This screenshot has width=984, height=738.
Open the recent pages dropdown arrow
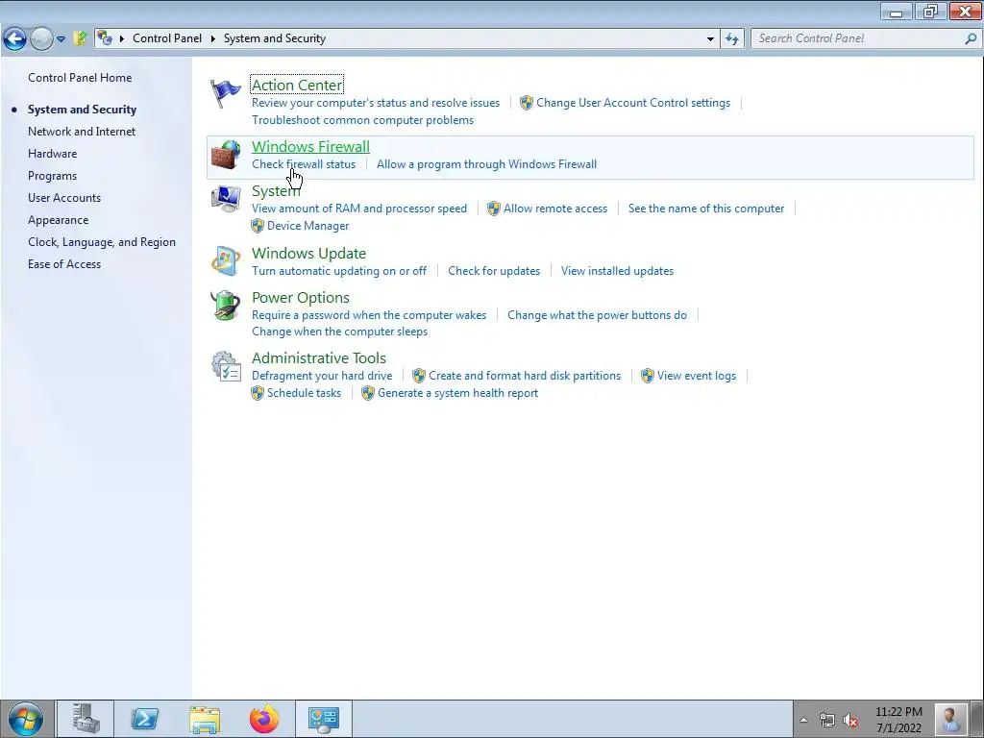(61, 38)
